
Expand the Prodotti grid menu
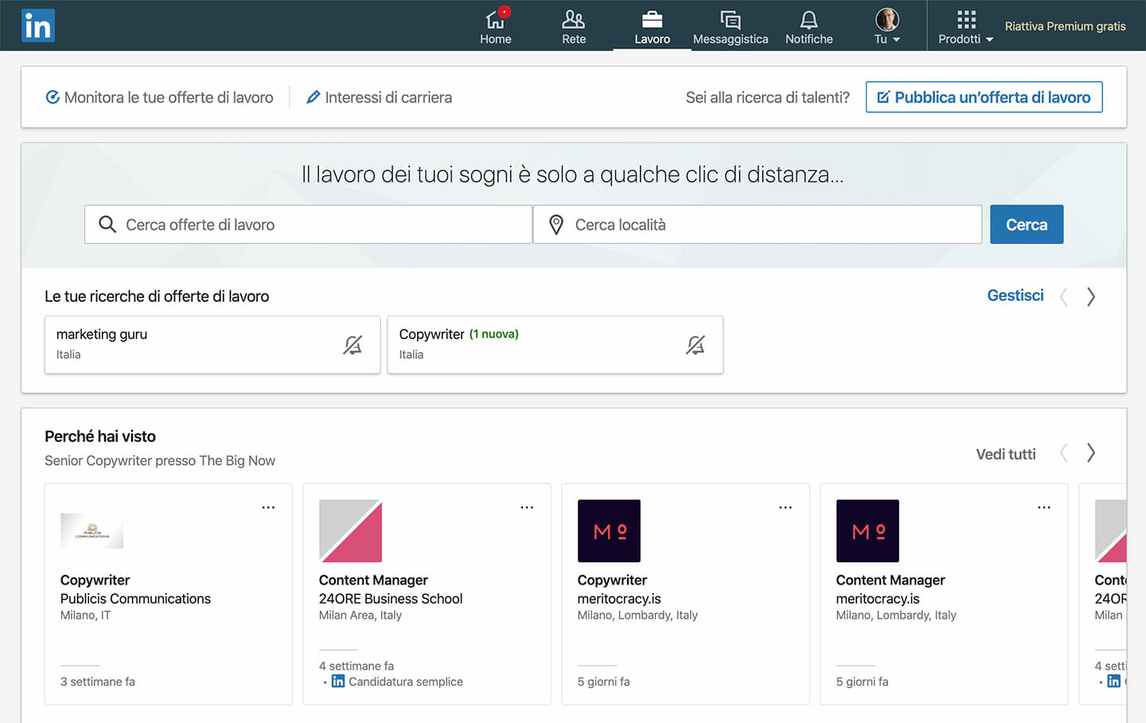coord(965,26)
